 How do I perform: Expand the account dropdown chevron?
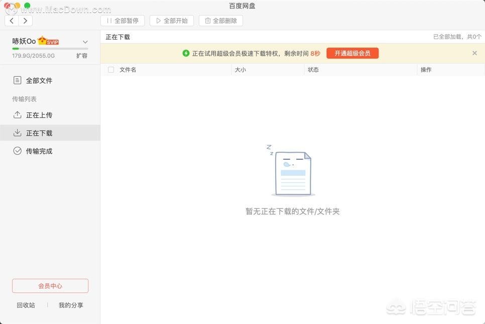tap(85, 42)
